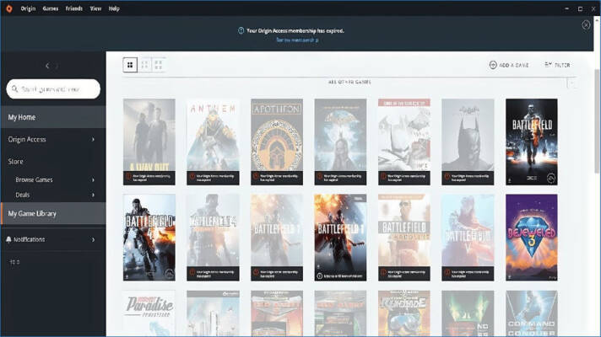Open Batman Arkham Origins cowl tile
This screenshot has width=601, height=337.
468,142
